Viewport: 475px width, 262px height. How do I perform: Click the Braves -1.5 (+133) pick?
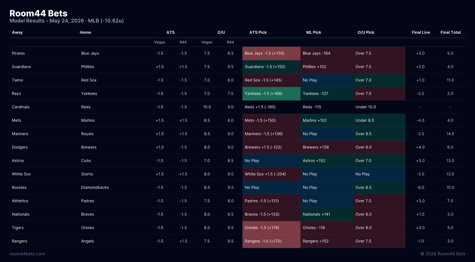[x=272, y=214]
